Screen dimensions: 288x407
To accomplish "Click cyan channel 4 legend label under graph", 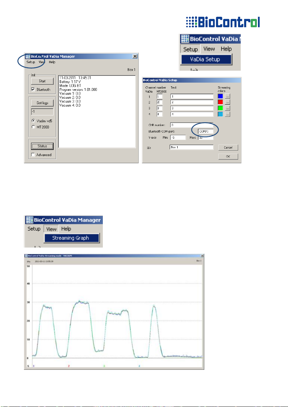I will 139,366.
